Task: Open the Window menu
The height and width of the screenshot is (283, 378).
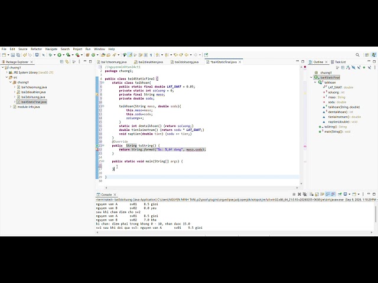Action: (99, 49)
